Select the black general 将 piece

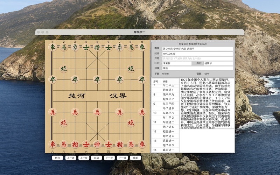[x=97, y=48]
